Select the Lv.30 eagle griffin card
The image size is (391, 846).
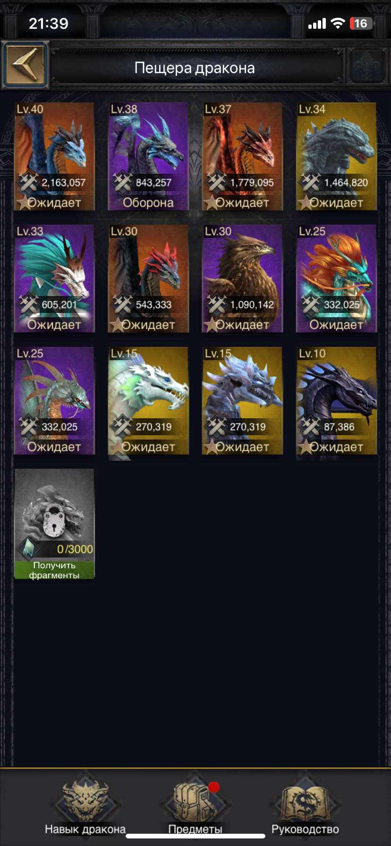(242, 279)
